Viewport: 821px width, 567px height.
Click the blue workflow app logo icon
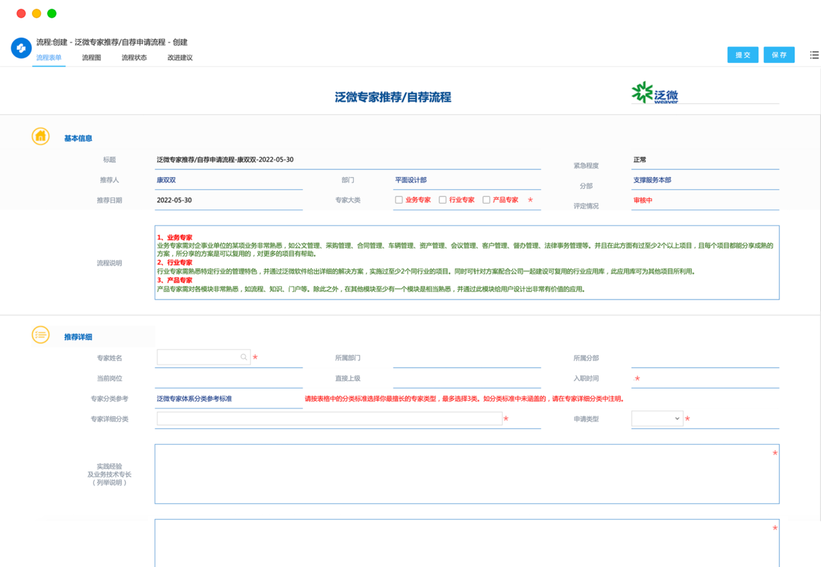click(21, 49)
